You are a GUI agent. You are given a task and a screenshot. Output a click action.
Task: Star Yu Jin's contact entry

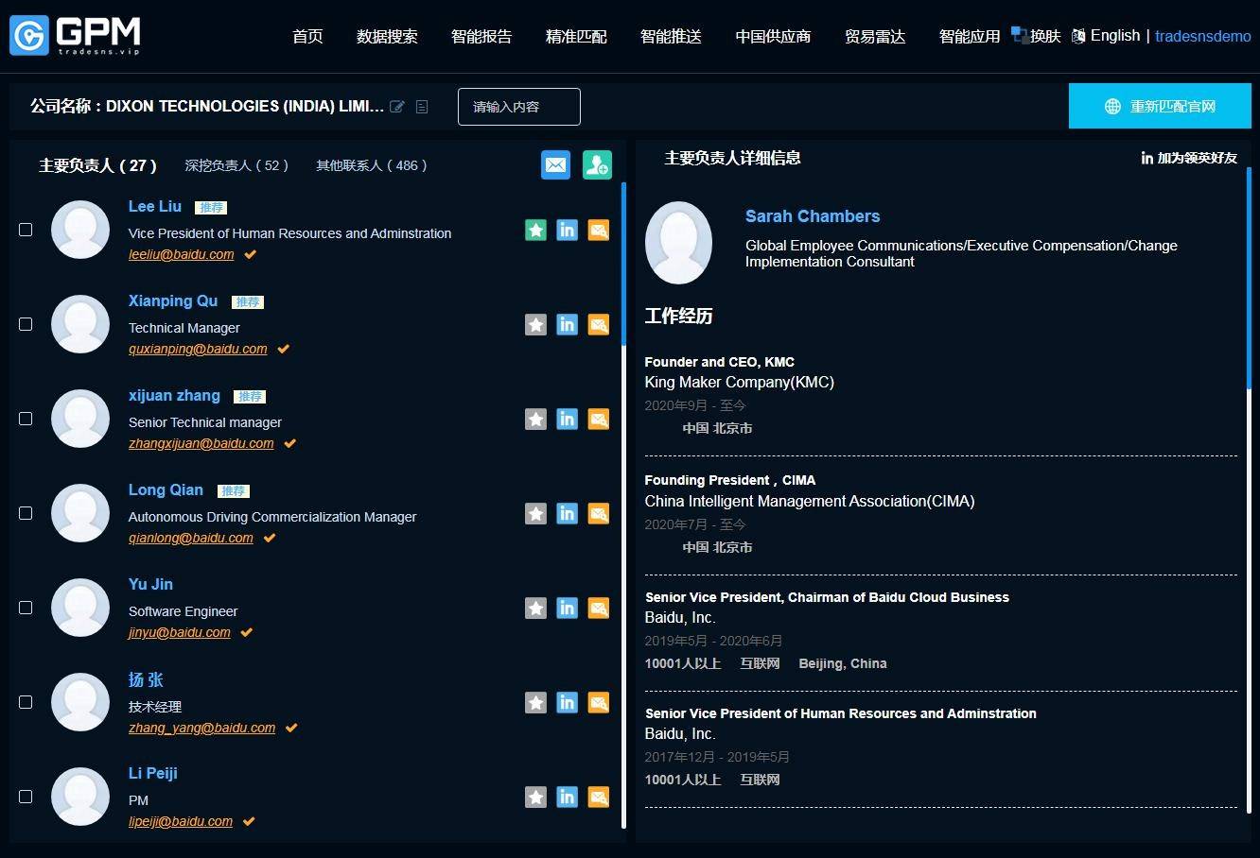[x=535, y=609]
